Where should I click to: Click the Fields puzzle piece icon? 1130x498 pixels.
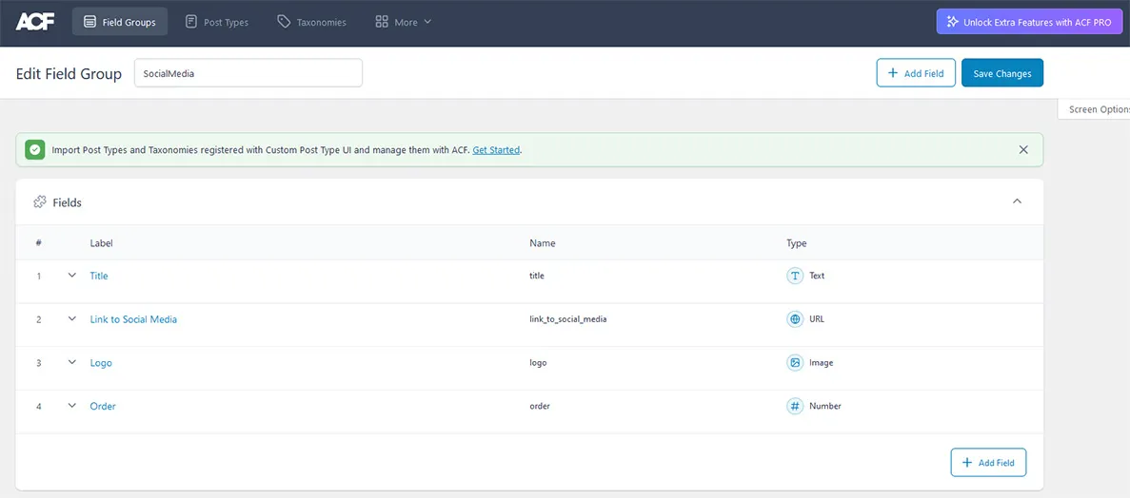[40, 202]
